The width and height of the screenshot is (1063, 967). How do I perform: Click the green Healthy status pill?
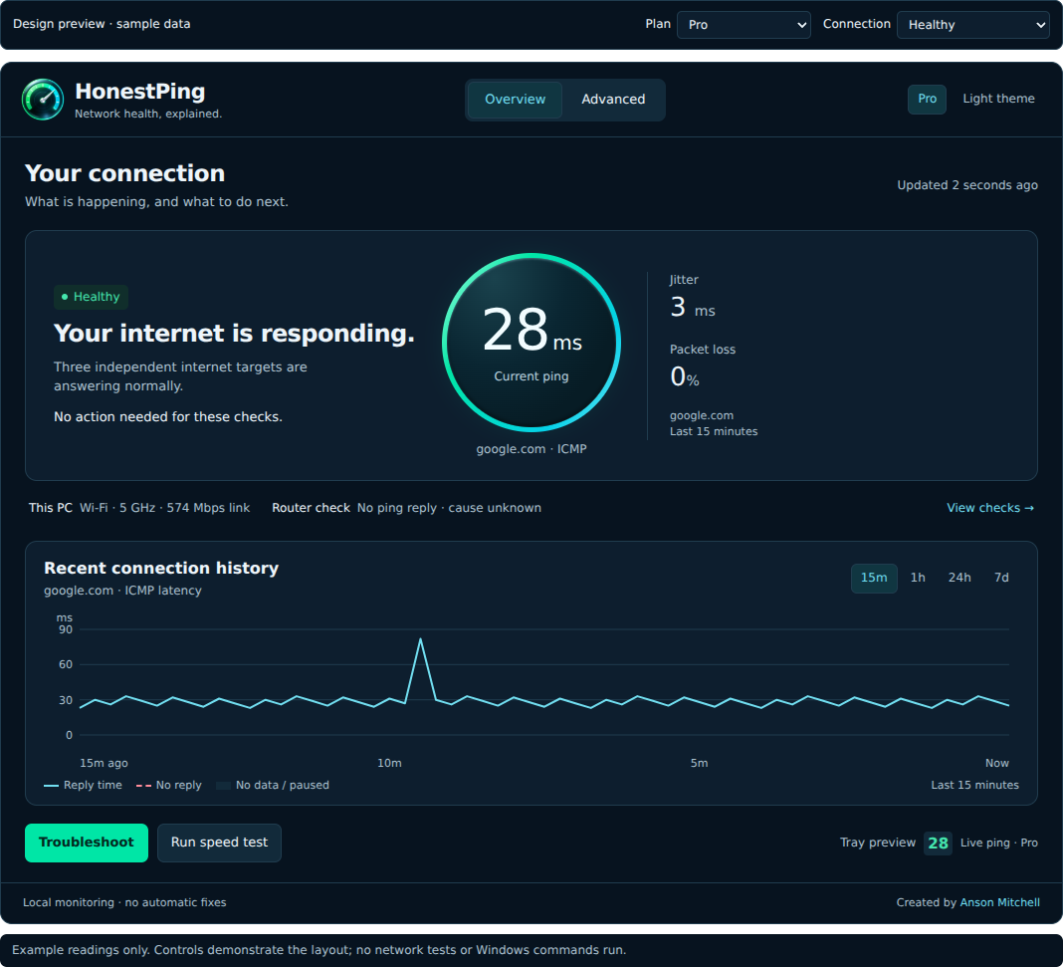91,297
